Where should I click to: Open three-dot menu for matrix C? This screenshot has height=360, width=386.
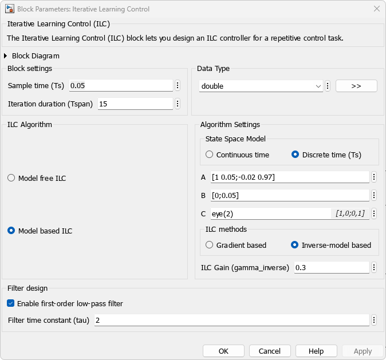[374, 213]
